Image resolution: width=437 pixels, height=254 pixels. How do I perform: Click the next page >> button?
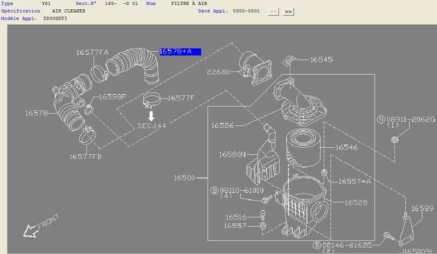[x=289, y=11]
